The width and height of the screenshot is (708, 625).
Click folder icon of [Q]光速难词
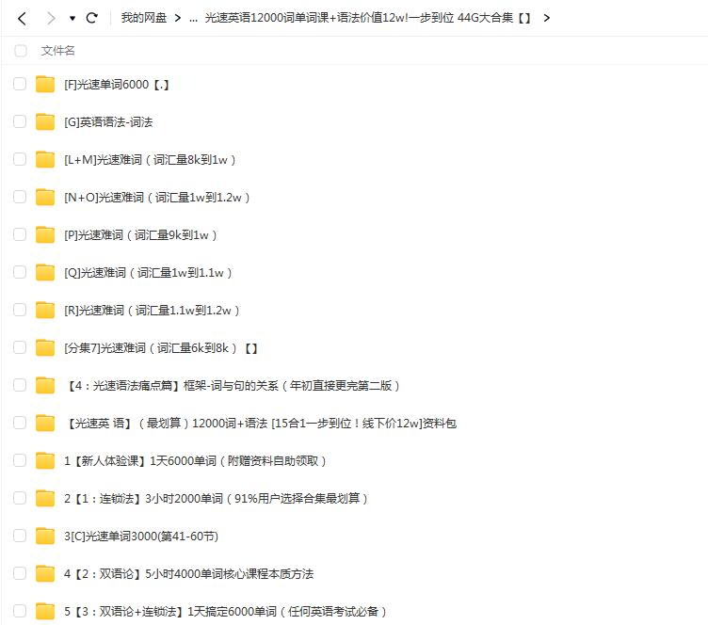point(45,272)
